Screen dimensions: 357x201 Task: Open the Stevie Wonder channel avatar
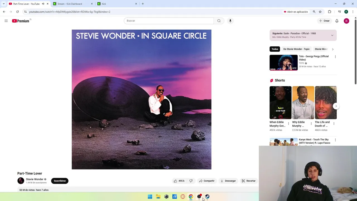click(21, 181)
